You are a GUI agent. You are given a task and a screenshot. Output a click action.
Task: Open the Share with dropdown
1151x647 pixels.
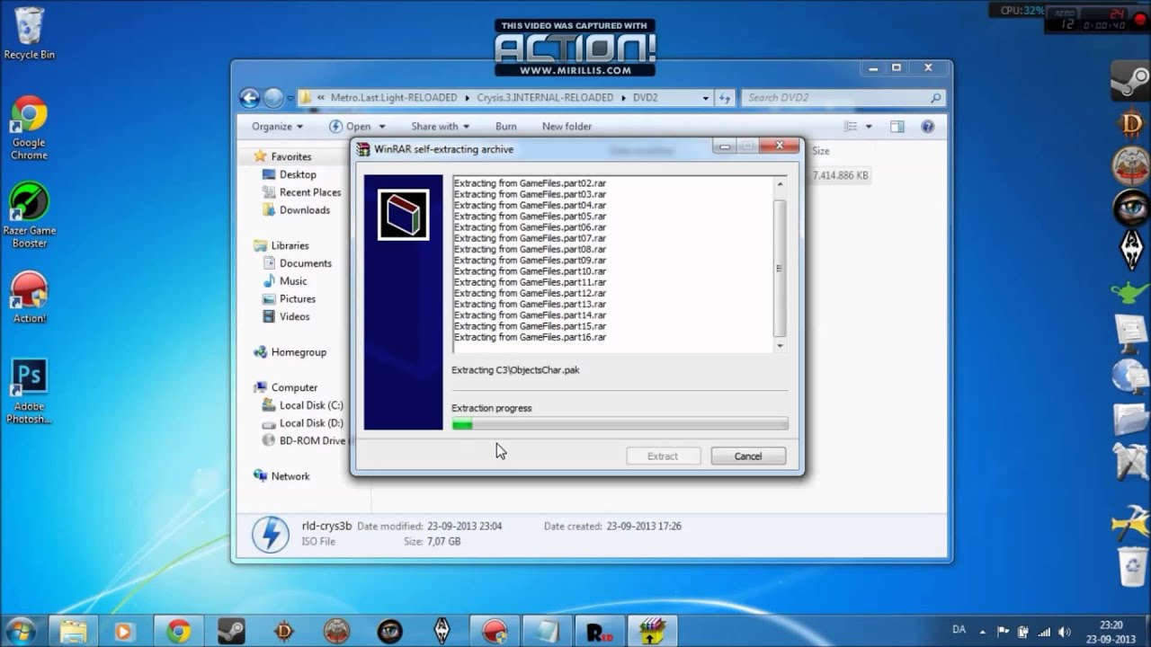(440, 127)
